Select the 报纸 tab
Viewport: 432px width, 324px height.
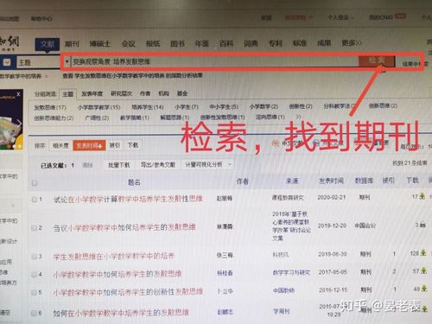click(153, 43)
